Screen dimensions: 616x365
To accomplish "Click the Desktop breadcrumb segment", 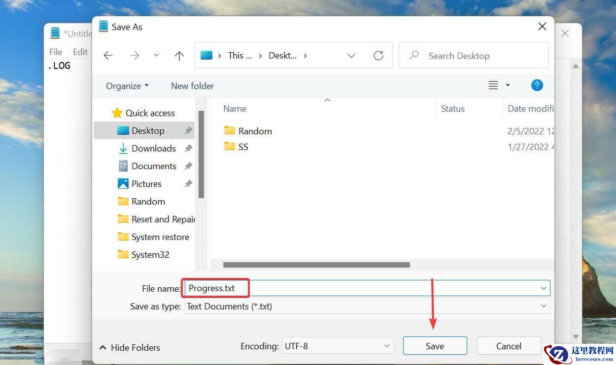I will pyautogui.click(x=282, y=56).
